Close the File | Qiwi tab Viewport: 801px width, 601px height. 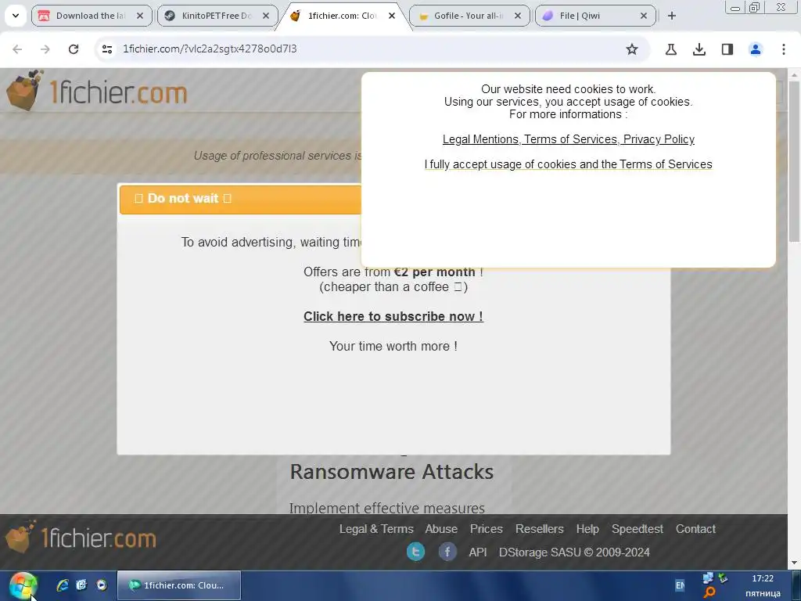tap(644, 16)
